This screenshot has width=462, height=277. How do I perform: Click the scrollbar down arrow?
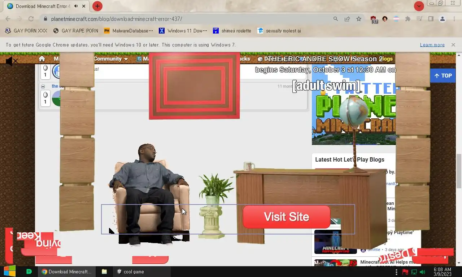point(459,263)
